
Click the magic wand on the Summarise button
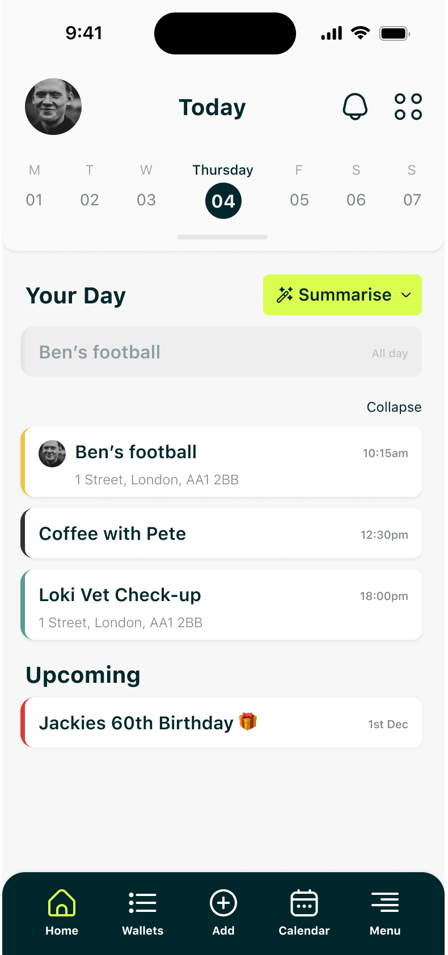click(x=285, y=294)
